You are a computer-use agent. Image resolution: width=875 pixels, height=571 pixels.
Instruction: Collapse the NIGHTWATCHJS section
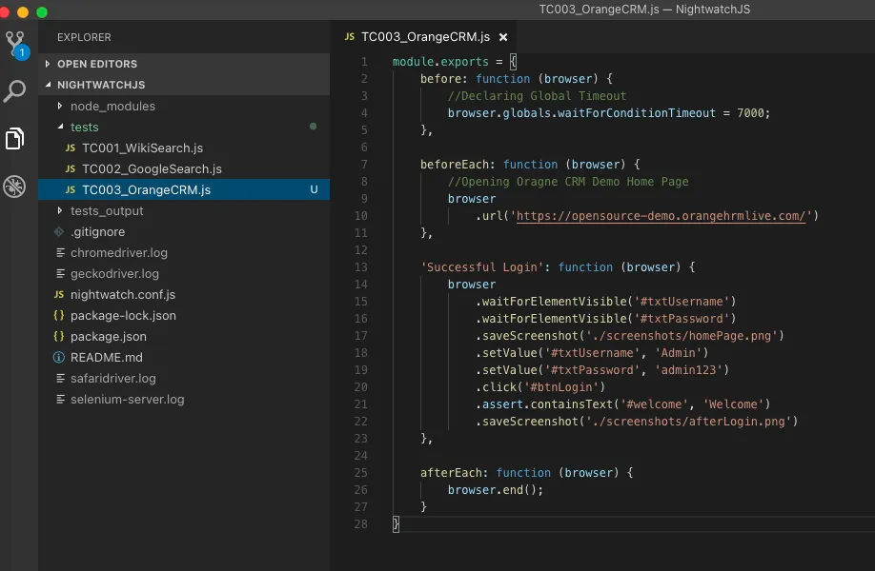pyautogui.click(x=184, y=85)
